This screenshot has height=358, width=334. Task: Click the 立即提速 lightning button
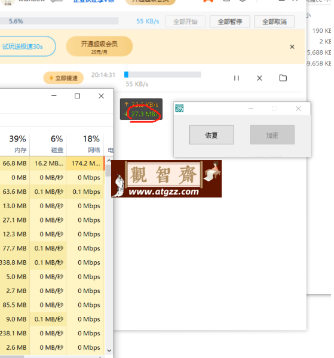click(63, 78)
